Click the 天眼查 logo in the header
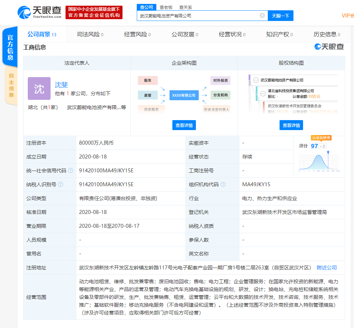This screenshot has height=328, width=354. click(x=40, y=12)
